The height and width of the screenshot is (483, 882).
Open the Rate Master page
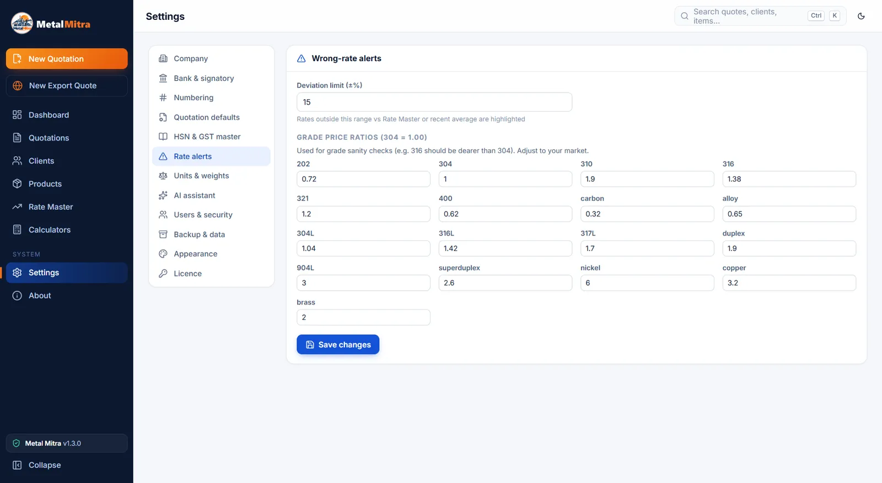coord(67,207)
